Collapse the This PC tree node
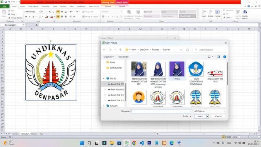Image resolution: width=261 pixels, height=147 pixels. (104, 78)
